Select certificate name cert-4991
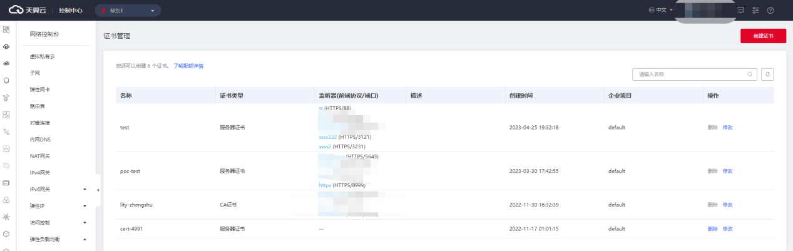793x251 pixels. click(x=131, y=229)
